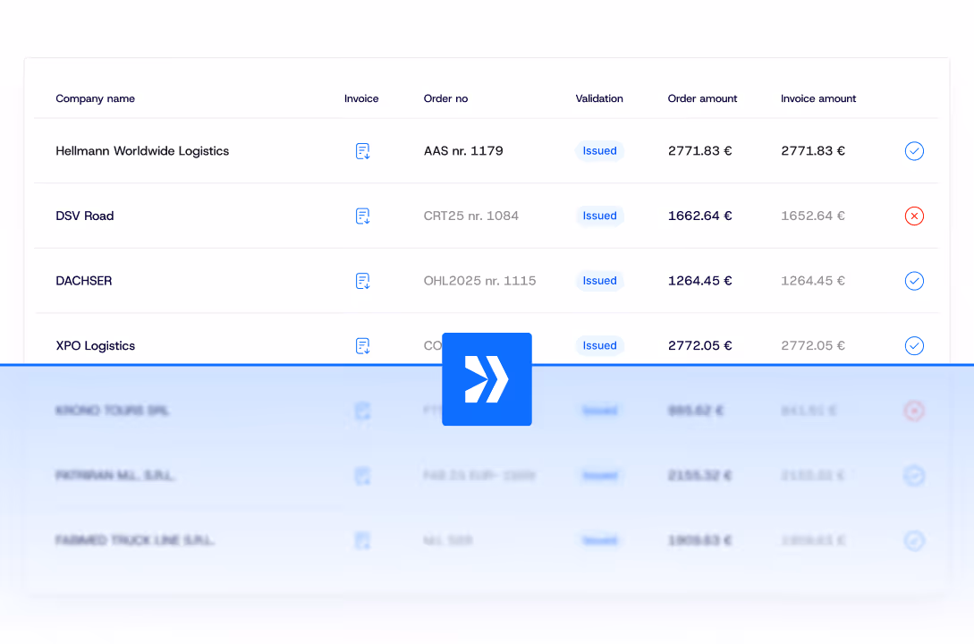Click the Order amount column header

click(702, 98)
